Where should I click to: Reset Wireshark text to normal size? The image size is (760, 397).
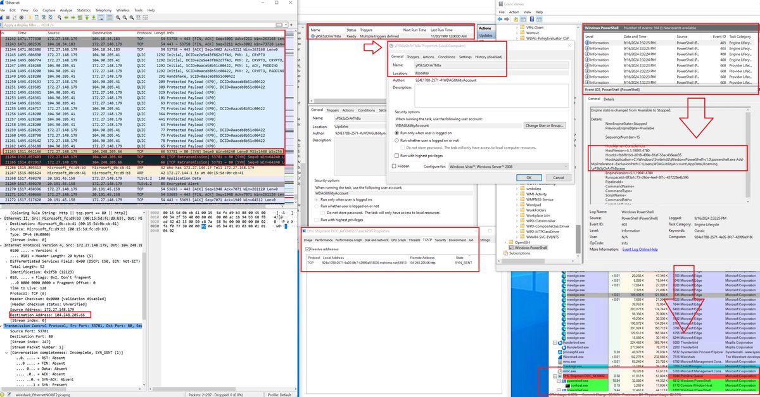(x=132, y=18)
